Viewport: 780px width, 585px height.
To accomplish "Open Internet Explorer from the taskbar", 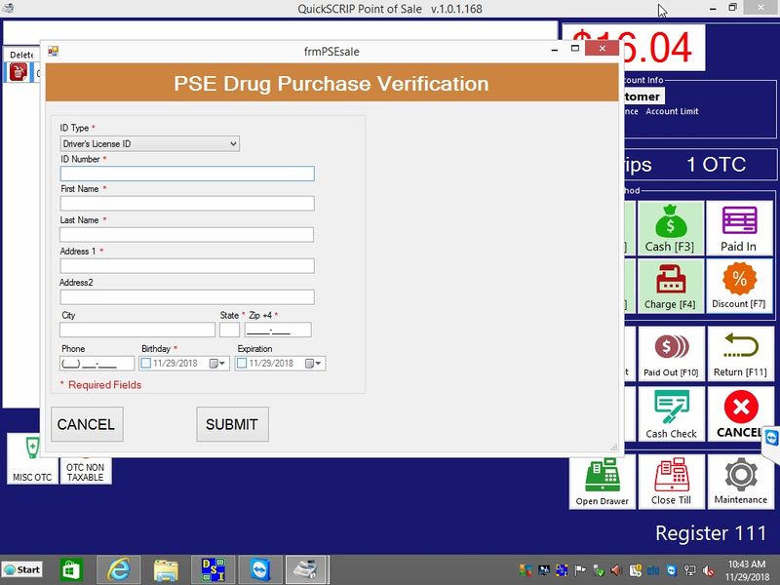I will coord(119,569).
